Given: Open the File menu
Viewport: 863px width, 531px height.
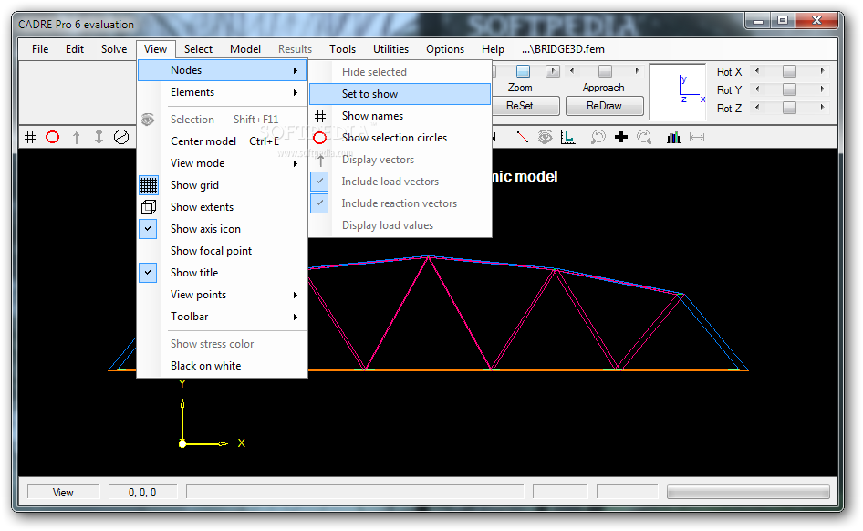Looking at the screenshot, I should 40,49.
